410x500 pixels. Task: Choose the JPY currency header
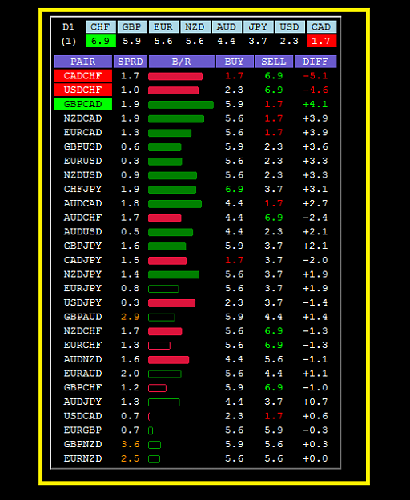(258, 26)
